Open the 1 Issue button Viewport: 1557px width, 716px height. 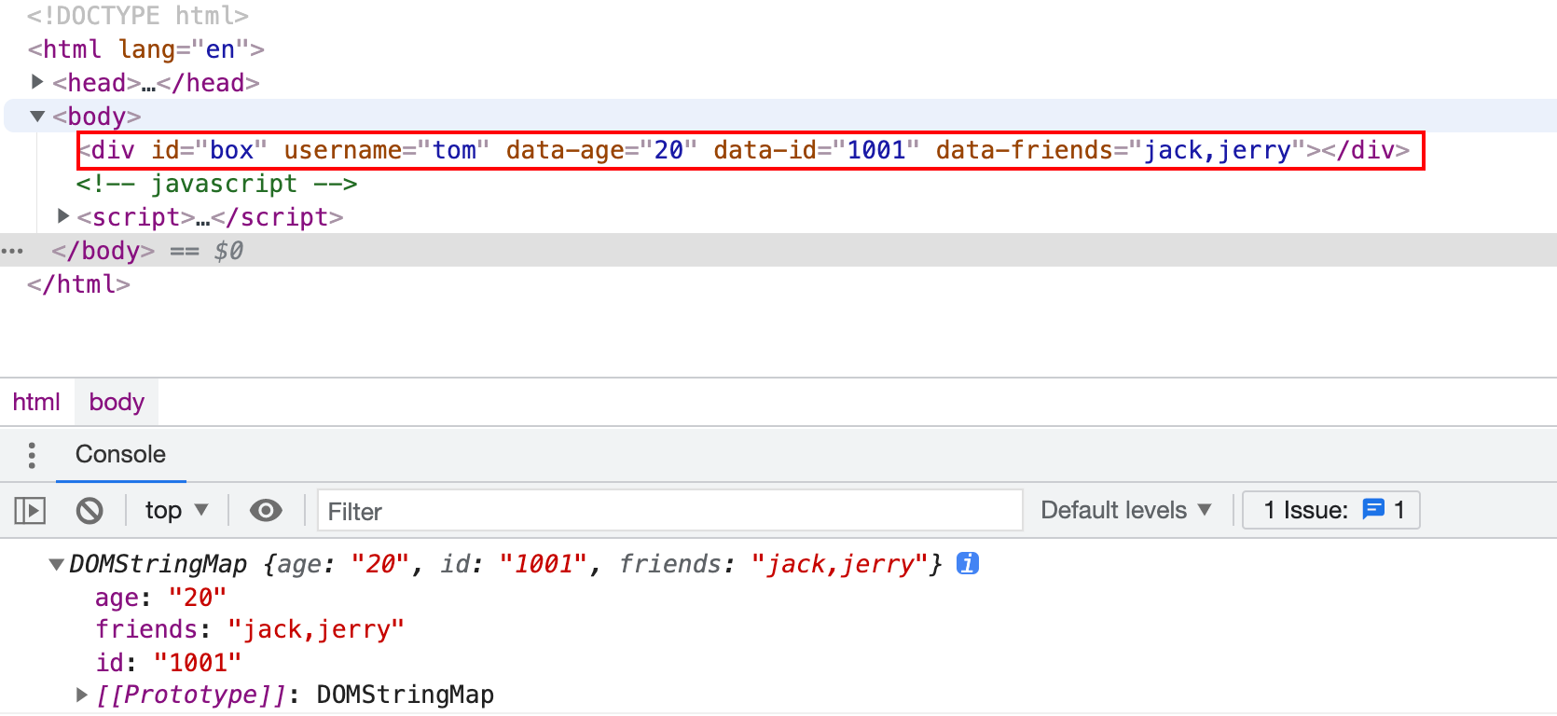pos(1331,510)
